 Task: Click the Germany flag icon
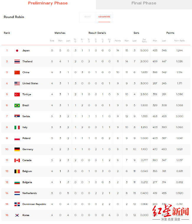point(17,149)
